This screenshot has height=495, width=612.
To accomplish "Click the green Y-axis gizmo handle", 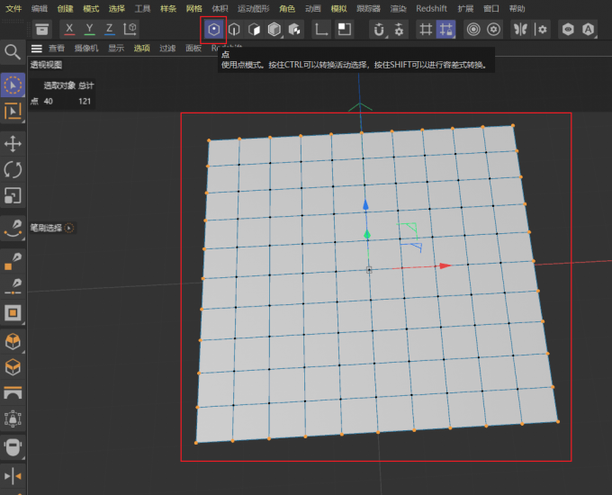I will [x=367, y=235].
